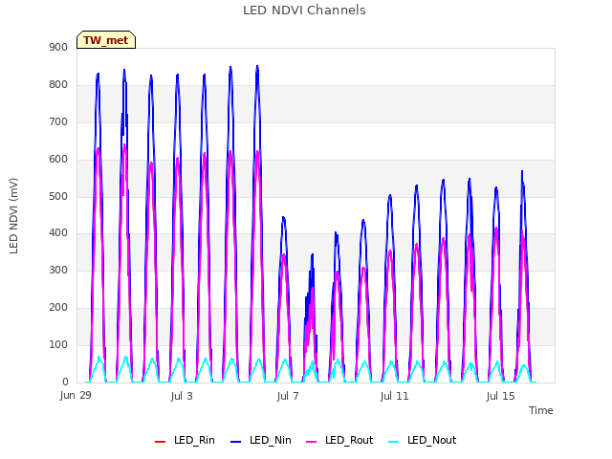The image size is (612, 459).
Task: Click the Jul 3 x-axis tick label
Action: coord(182,396)
